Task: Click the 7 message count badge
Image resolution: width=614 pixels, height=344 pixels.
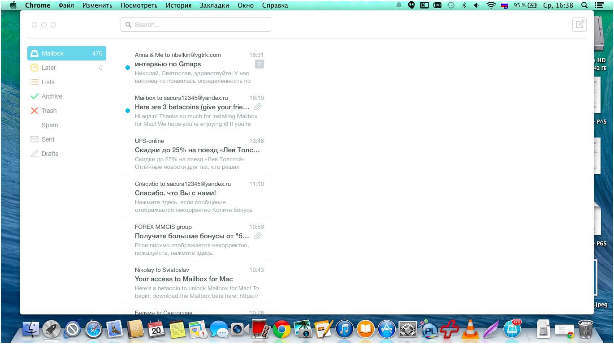Action: tap(259, 64)
